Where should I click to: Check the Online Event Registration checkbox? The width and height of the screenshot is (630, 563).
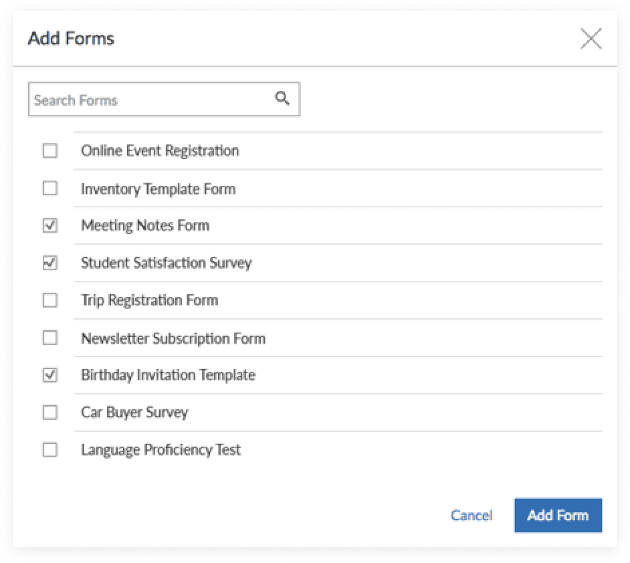50,151
